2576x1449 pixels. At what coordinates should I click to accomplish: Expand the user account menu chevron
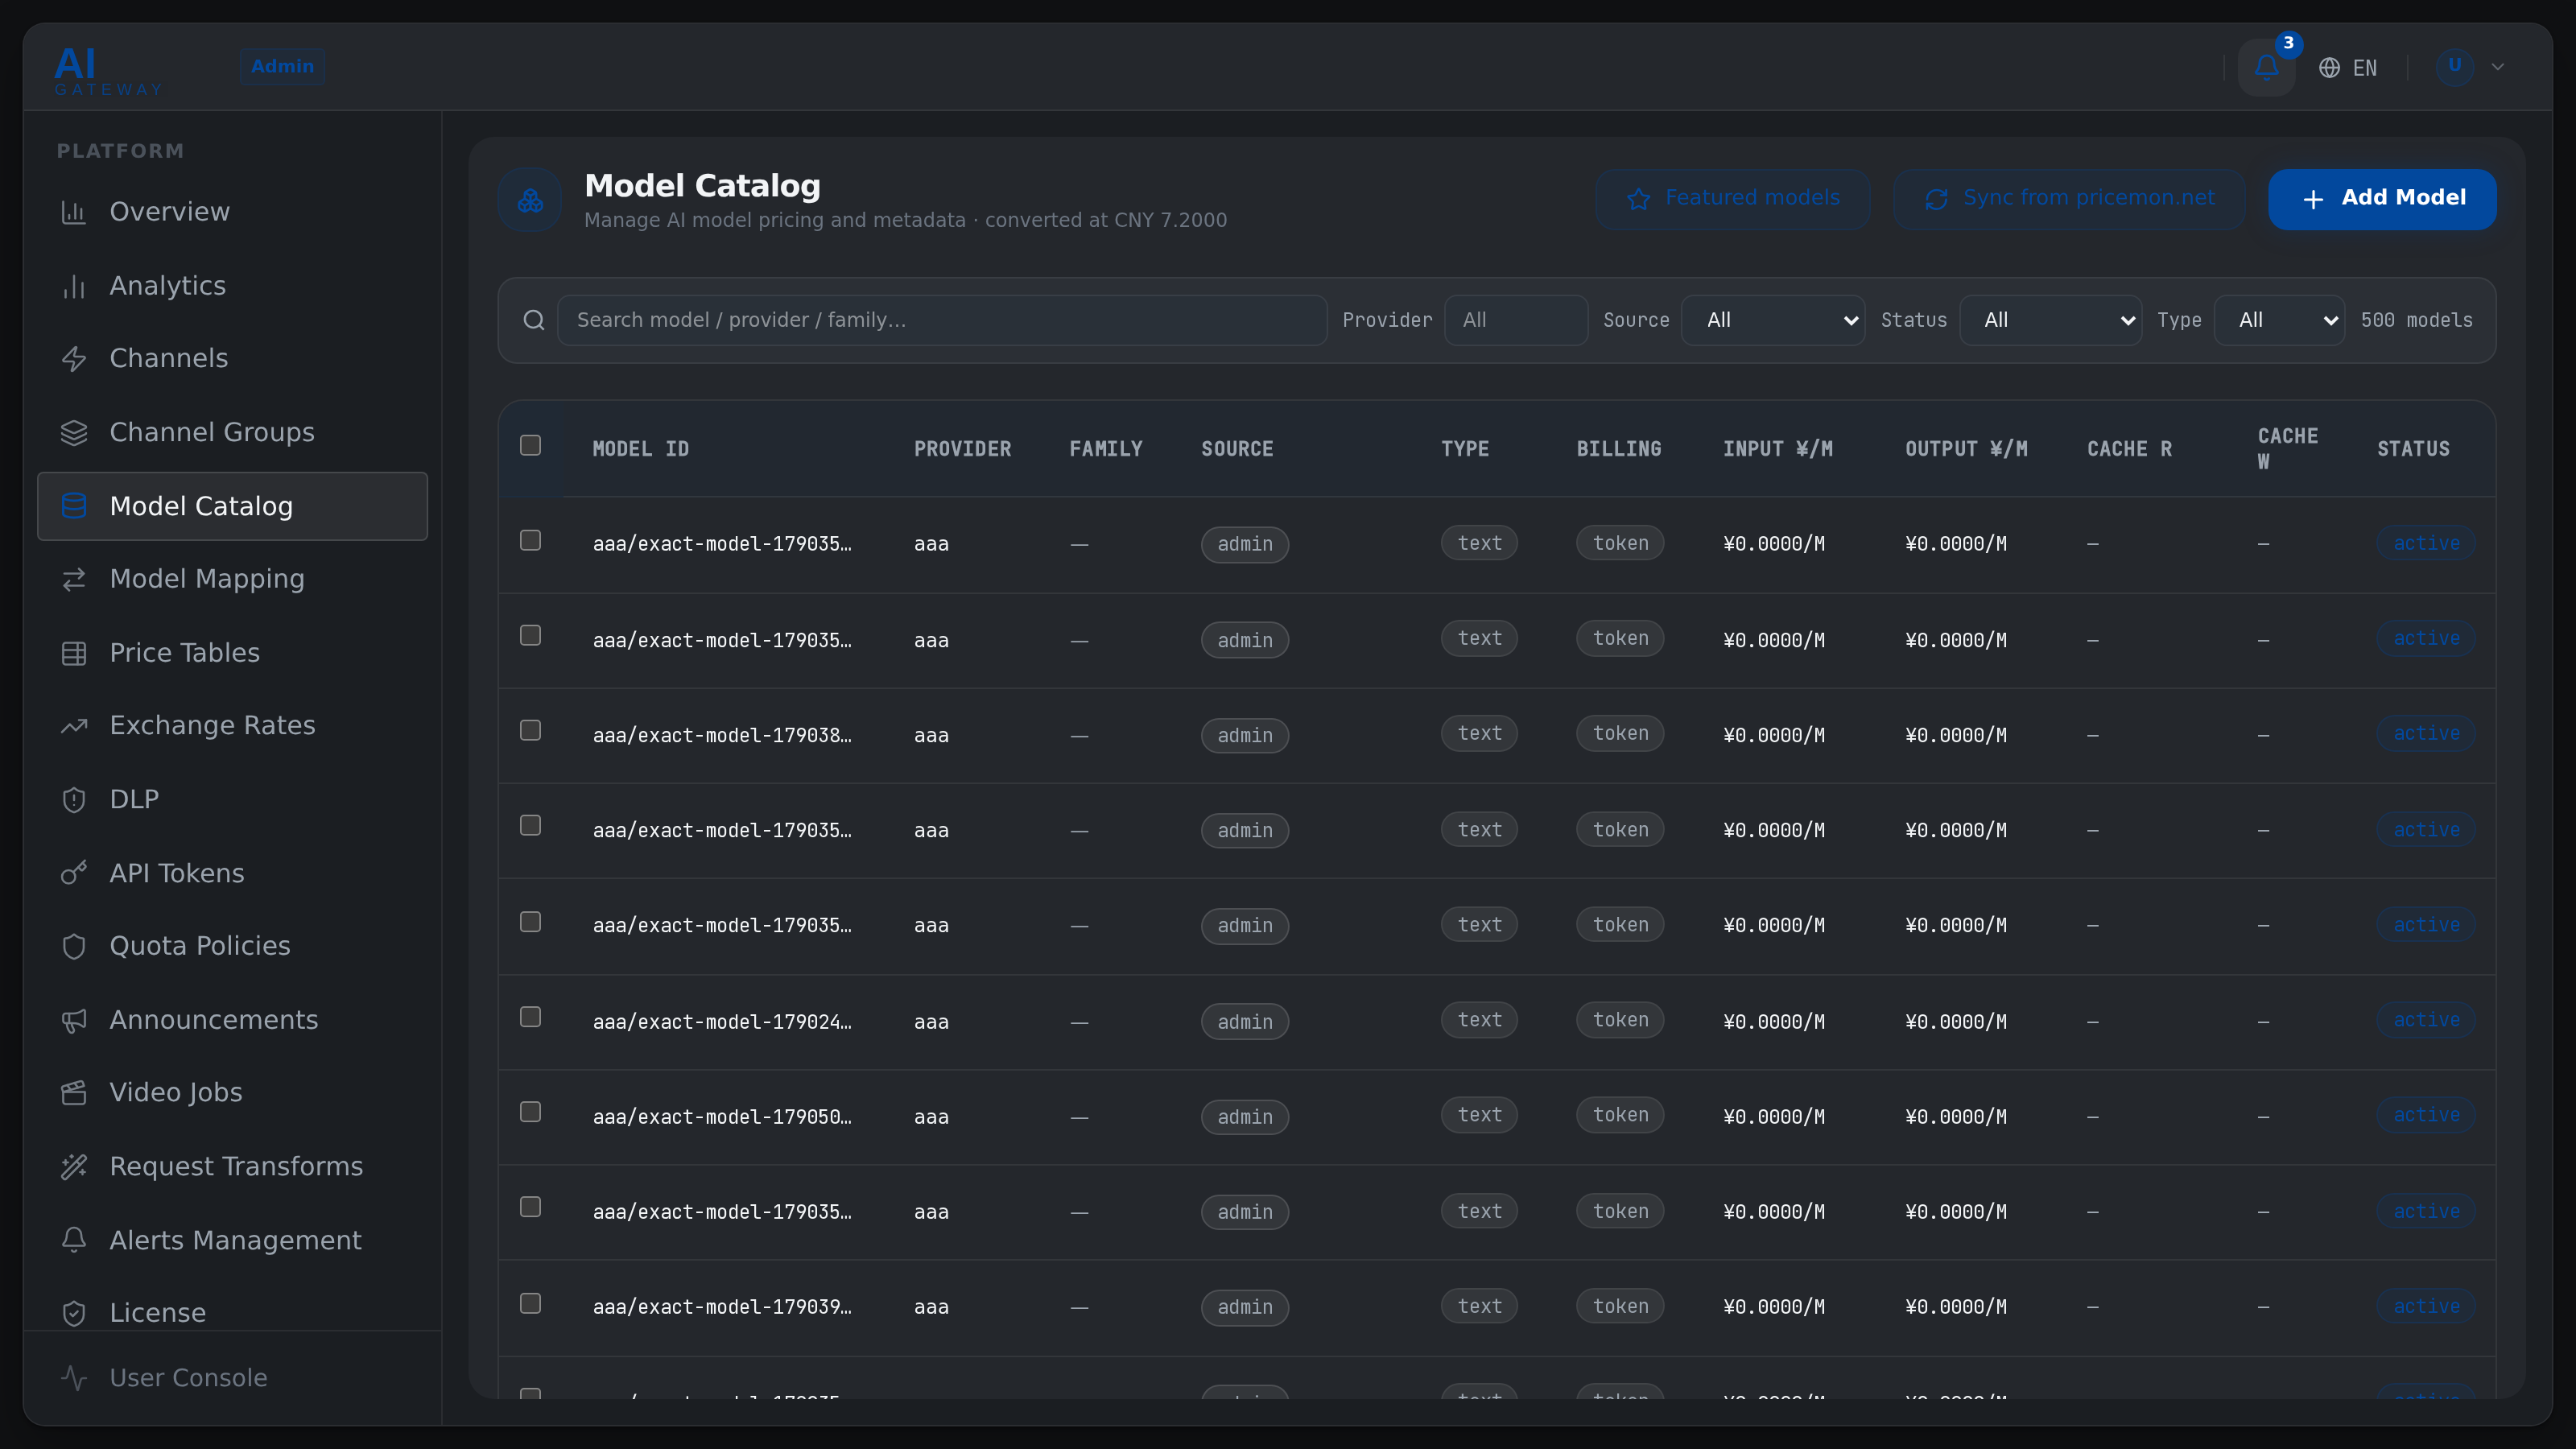pyautogui.click(x=2498, y=67)
